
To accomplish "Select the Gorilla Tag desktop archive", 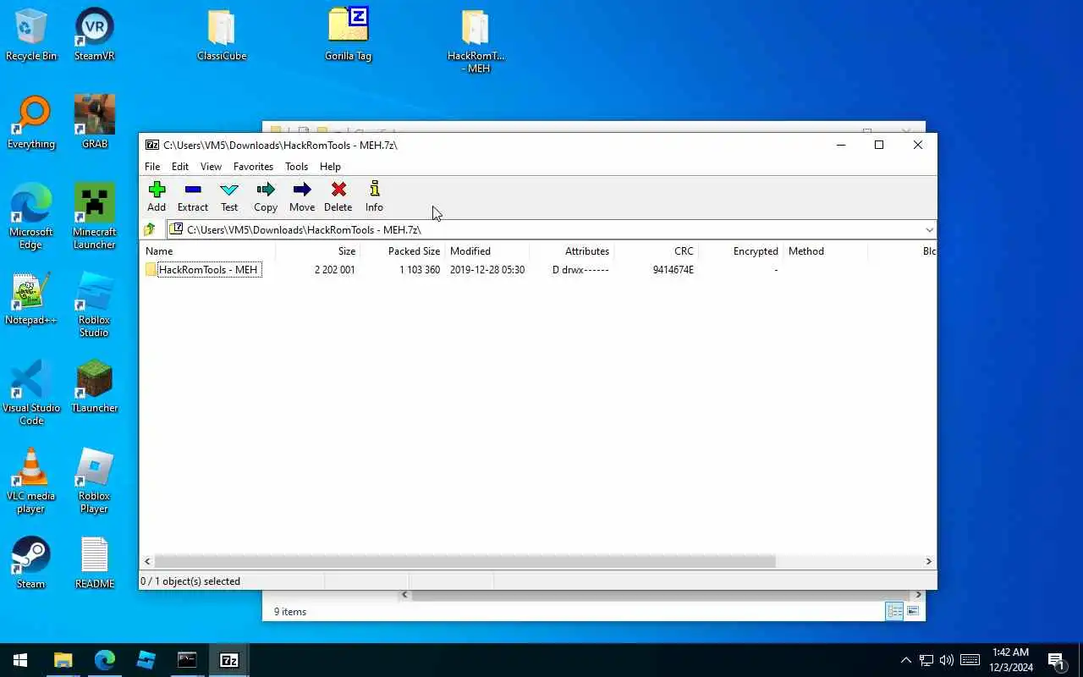I will pyautogui.click(x=349, y=35).
